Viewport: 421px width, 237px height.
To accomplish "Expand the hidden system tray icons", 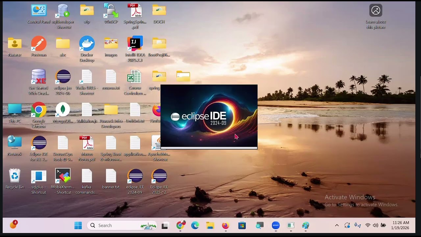I will [337, 225].
